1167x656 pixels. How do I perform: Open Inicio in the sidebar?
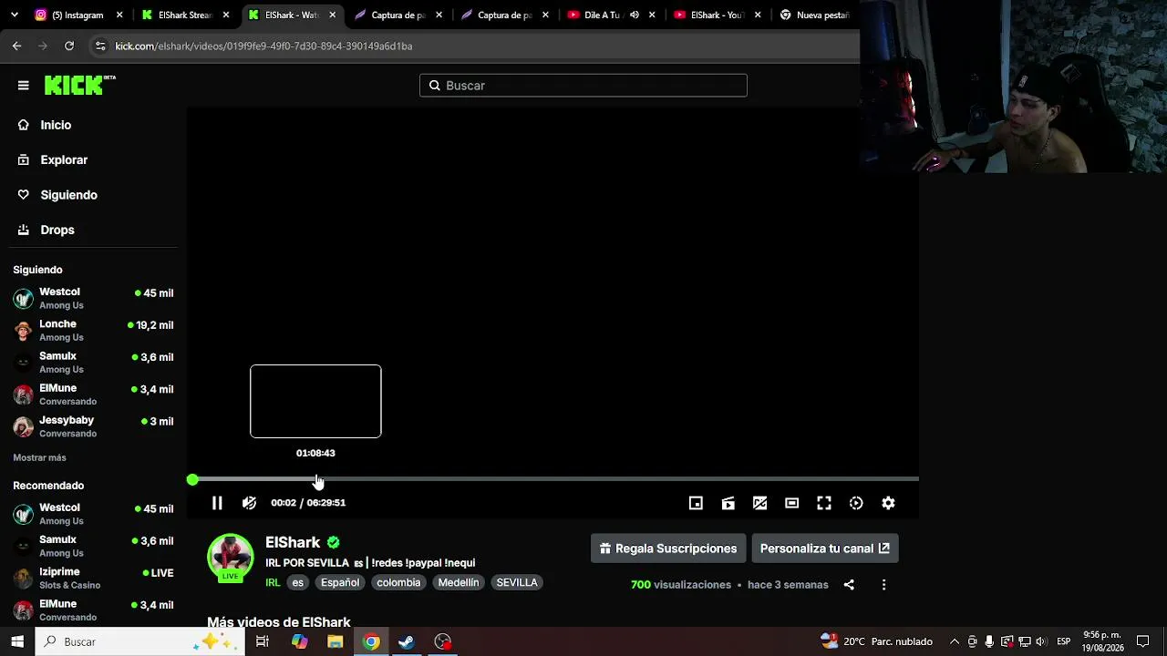56,125
